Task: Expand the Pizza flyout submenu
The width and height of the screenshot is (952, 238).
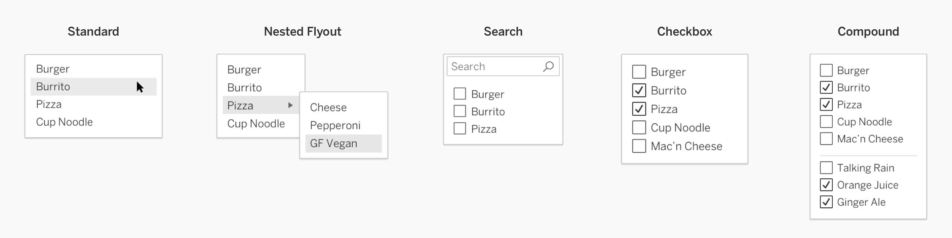Action: tap(292, 105)
